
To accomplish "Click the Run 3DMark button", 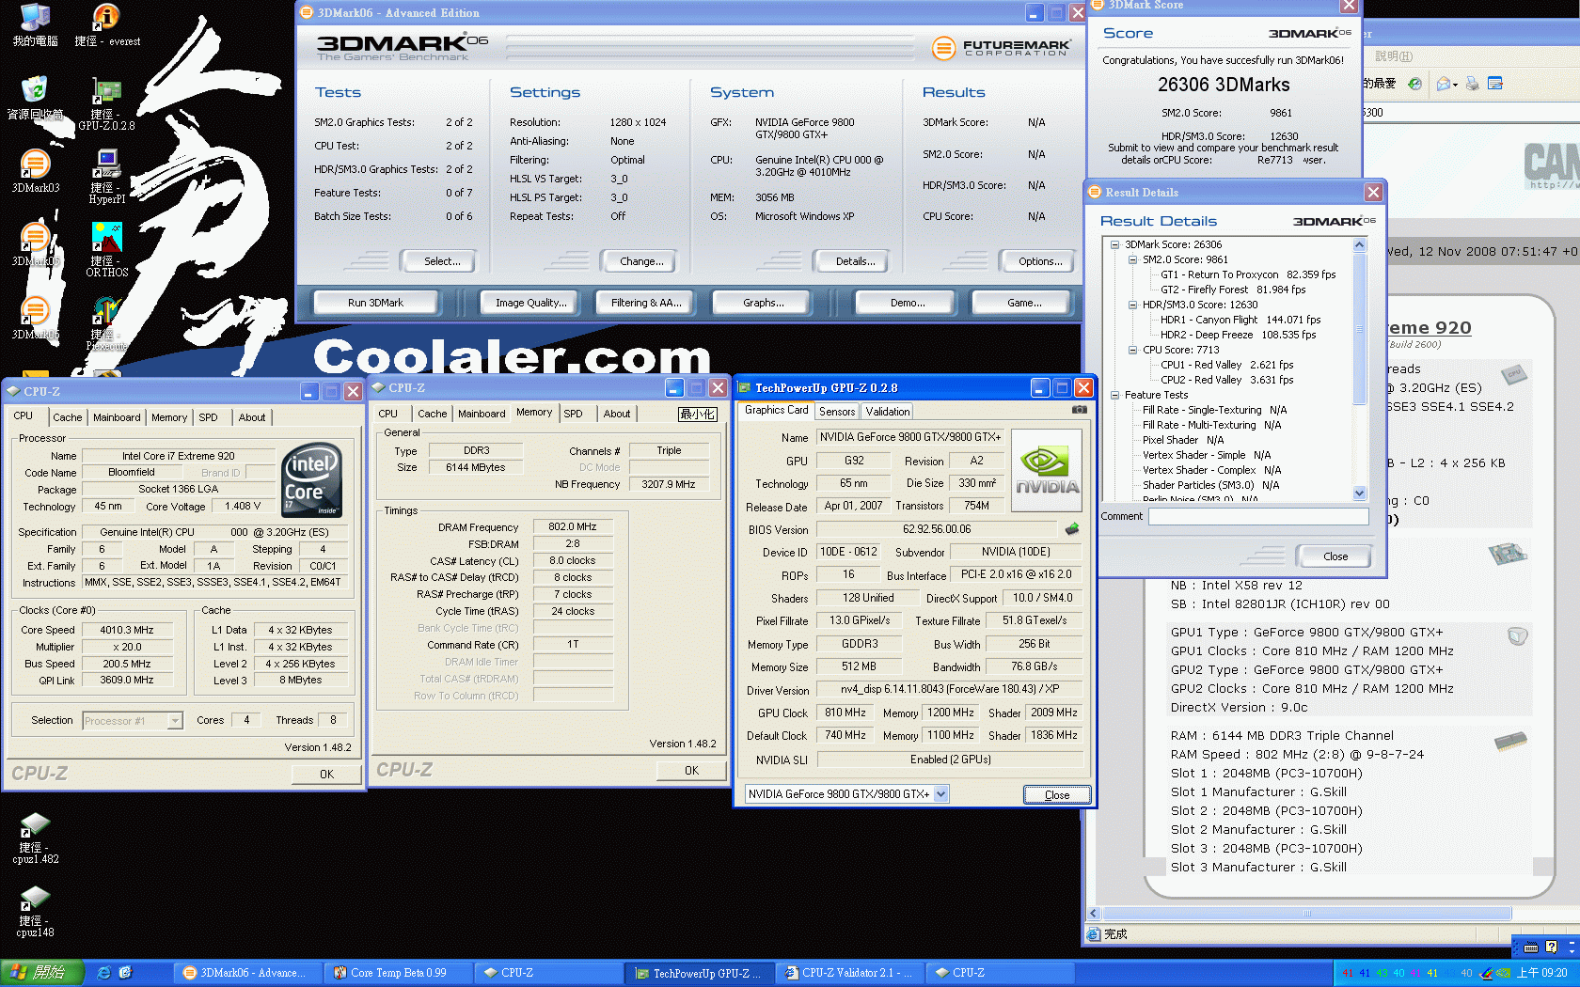I will 375,303.
